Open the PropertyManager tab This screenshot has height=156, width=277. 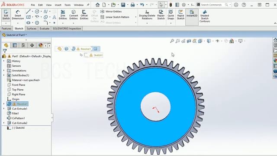(15, 45)
